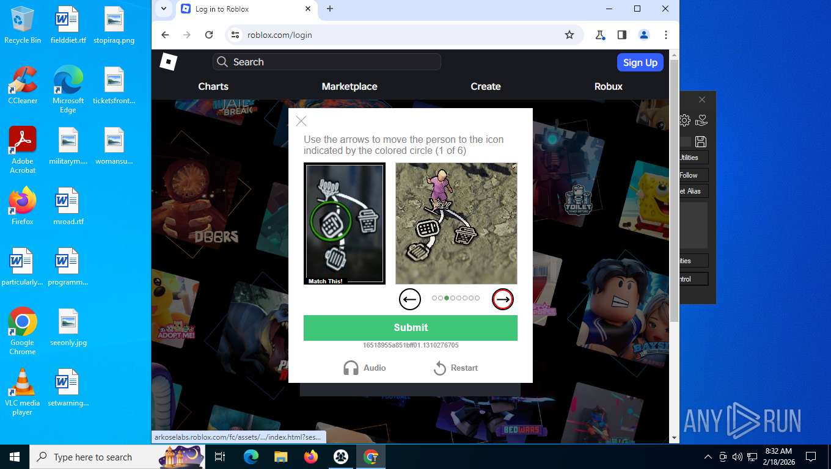Expand the Chrome tab search dropdown

tap(163, 9)
